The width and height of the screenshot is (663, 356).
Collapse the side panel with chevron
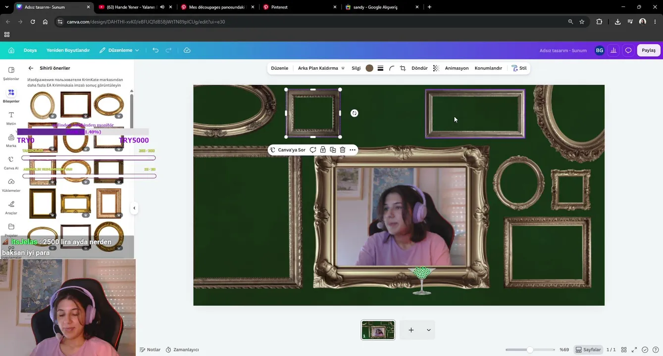tap(134, 208)
